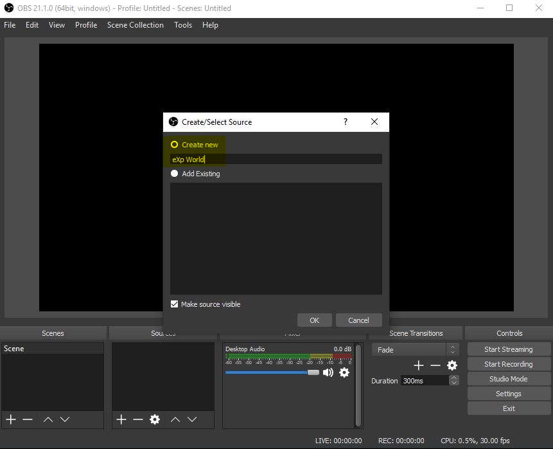
Task: Maximize the OBS main window
Action: [509, 8]
